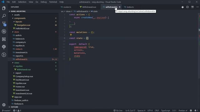
Task: Open the View menu
Action: (31, 2)
